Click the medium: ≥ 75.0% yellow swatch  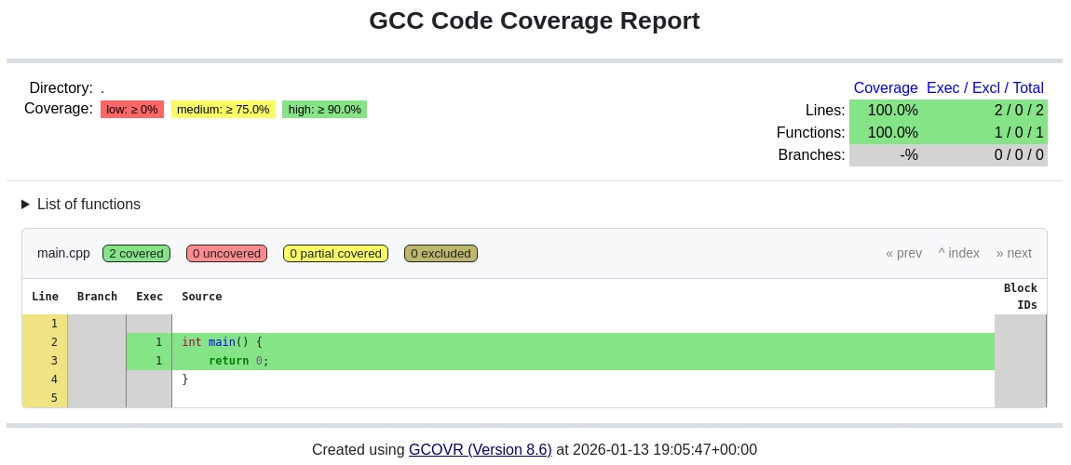point(224,109)
